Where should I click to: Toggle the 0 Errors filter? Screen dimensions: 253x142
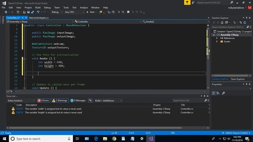43,101
